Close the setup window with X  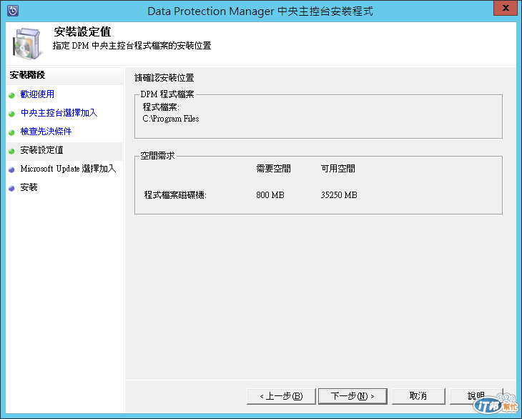(x=506, y=8)
